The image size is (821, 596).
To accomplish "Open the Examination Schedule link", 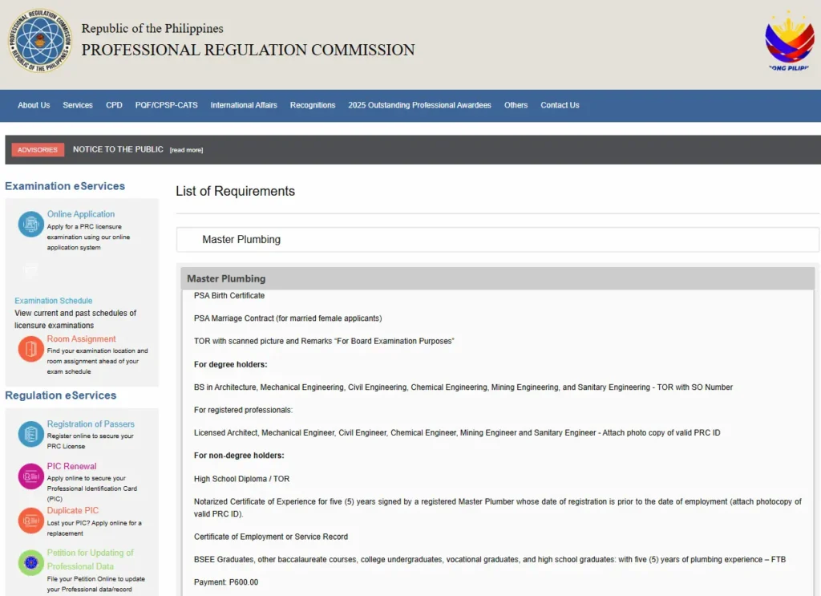I will click(x=54, y=301).
